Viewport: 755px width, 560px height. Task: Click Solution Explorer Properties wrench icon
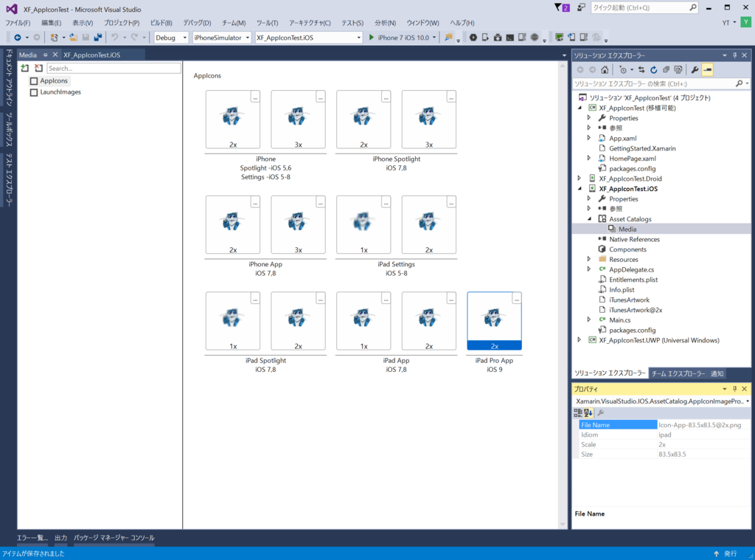click(695, 70)
